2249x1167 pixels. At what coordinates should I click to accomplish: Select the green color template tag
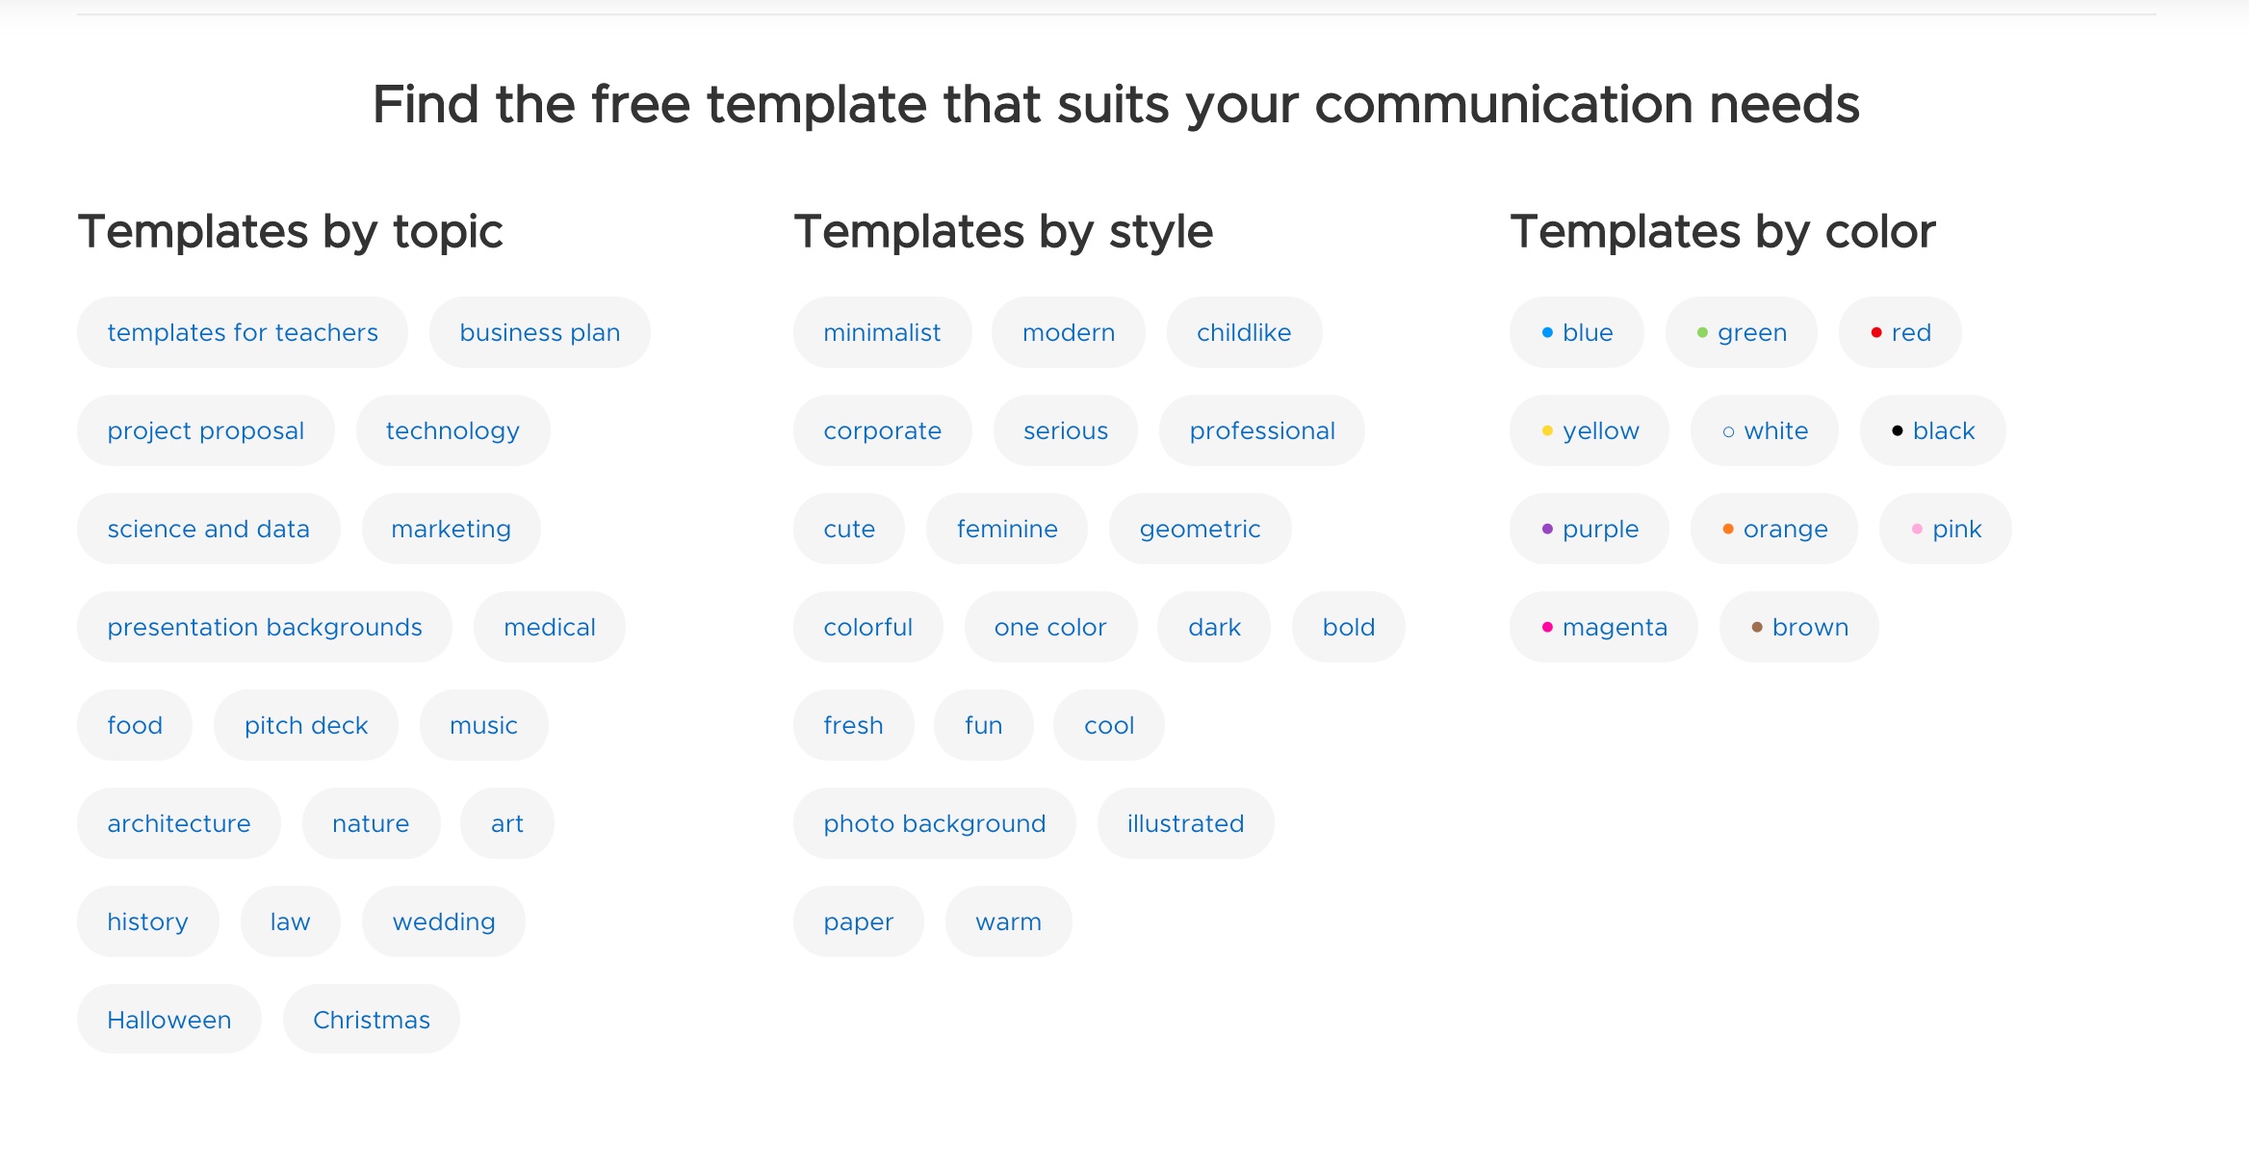1741,333
